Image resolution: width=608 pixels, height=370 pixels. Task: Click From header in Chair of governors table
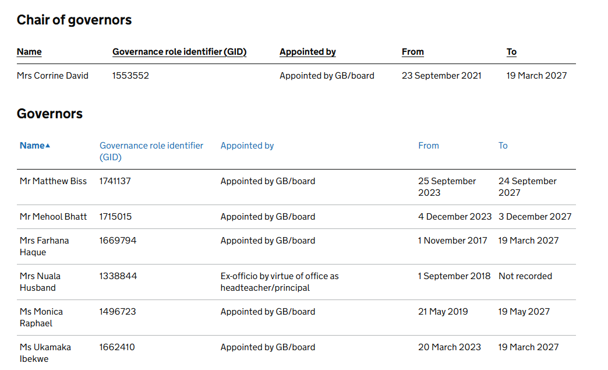(x=412, y=52)
